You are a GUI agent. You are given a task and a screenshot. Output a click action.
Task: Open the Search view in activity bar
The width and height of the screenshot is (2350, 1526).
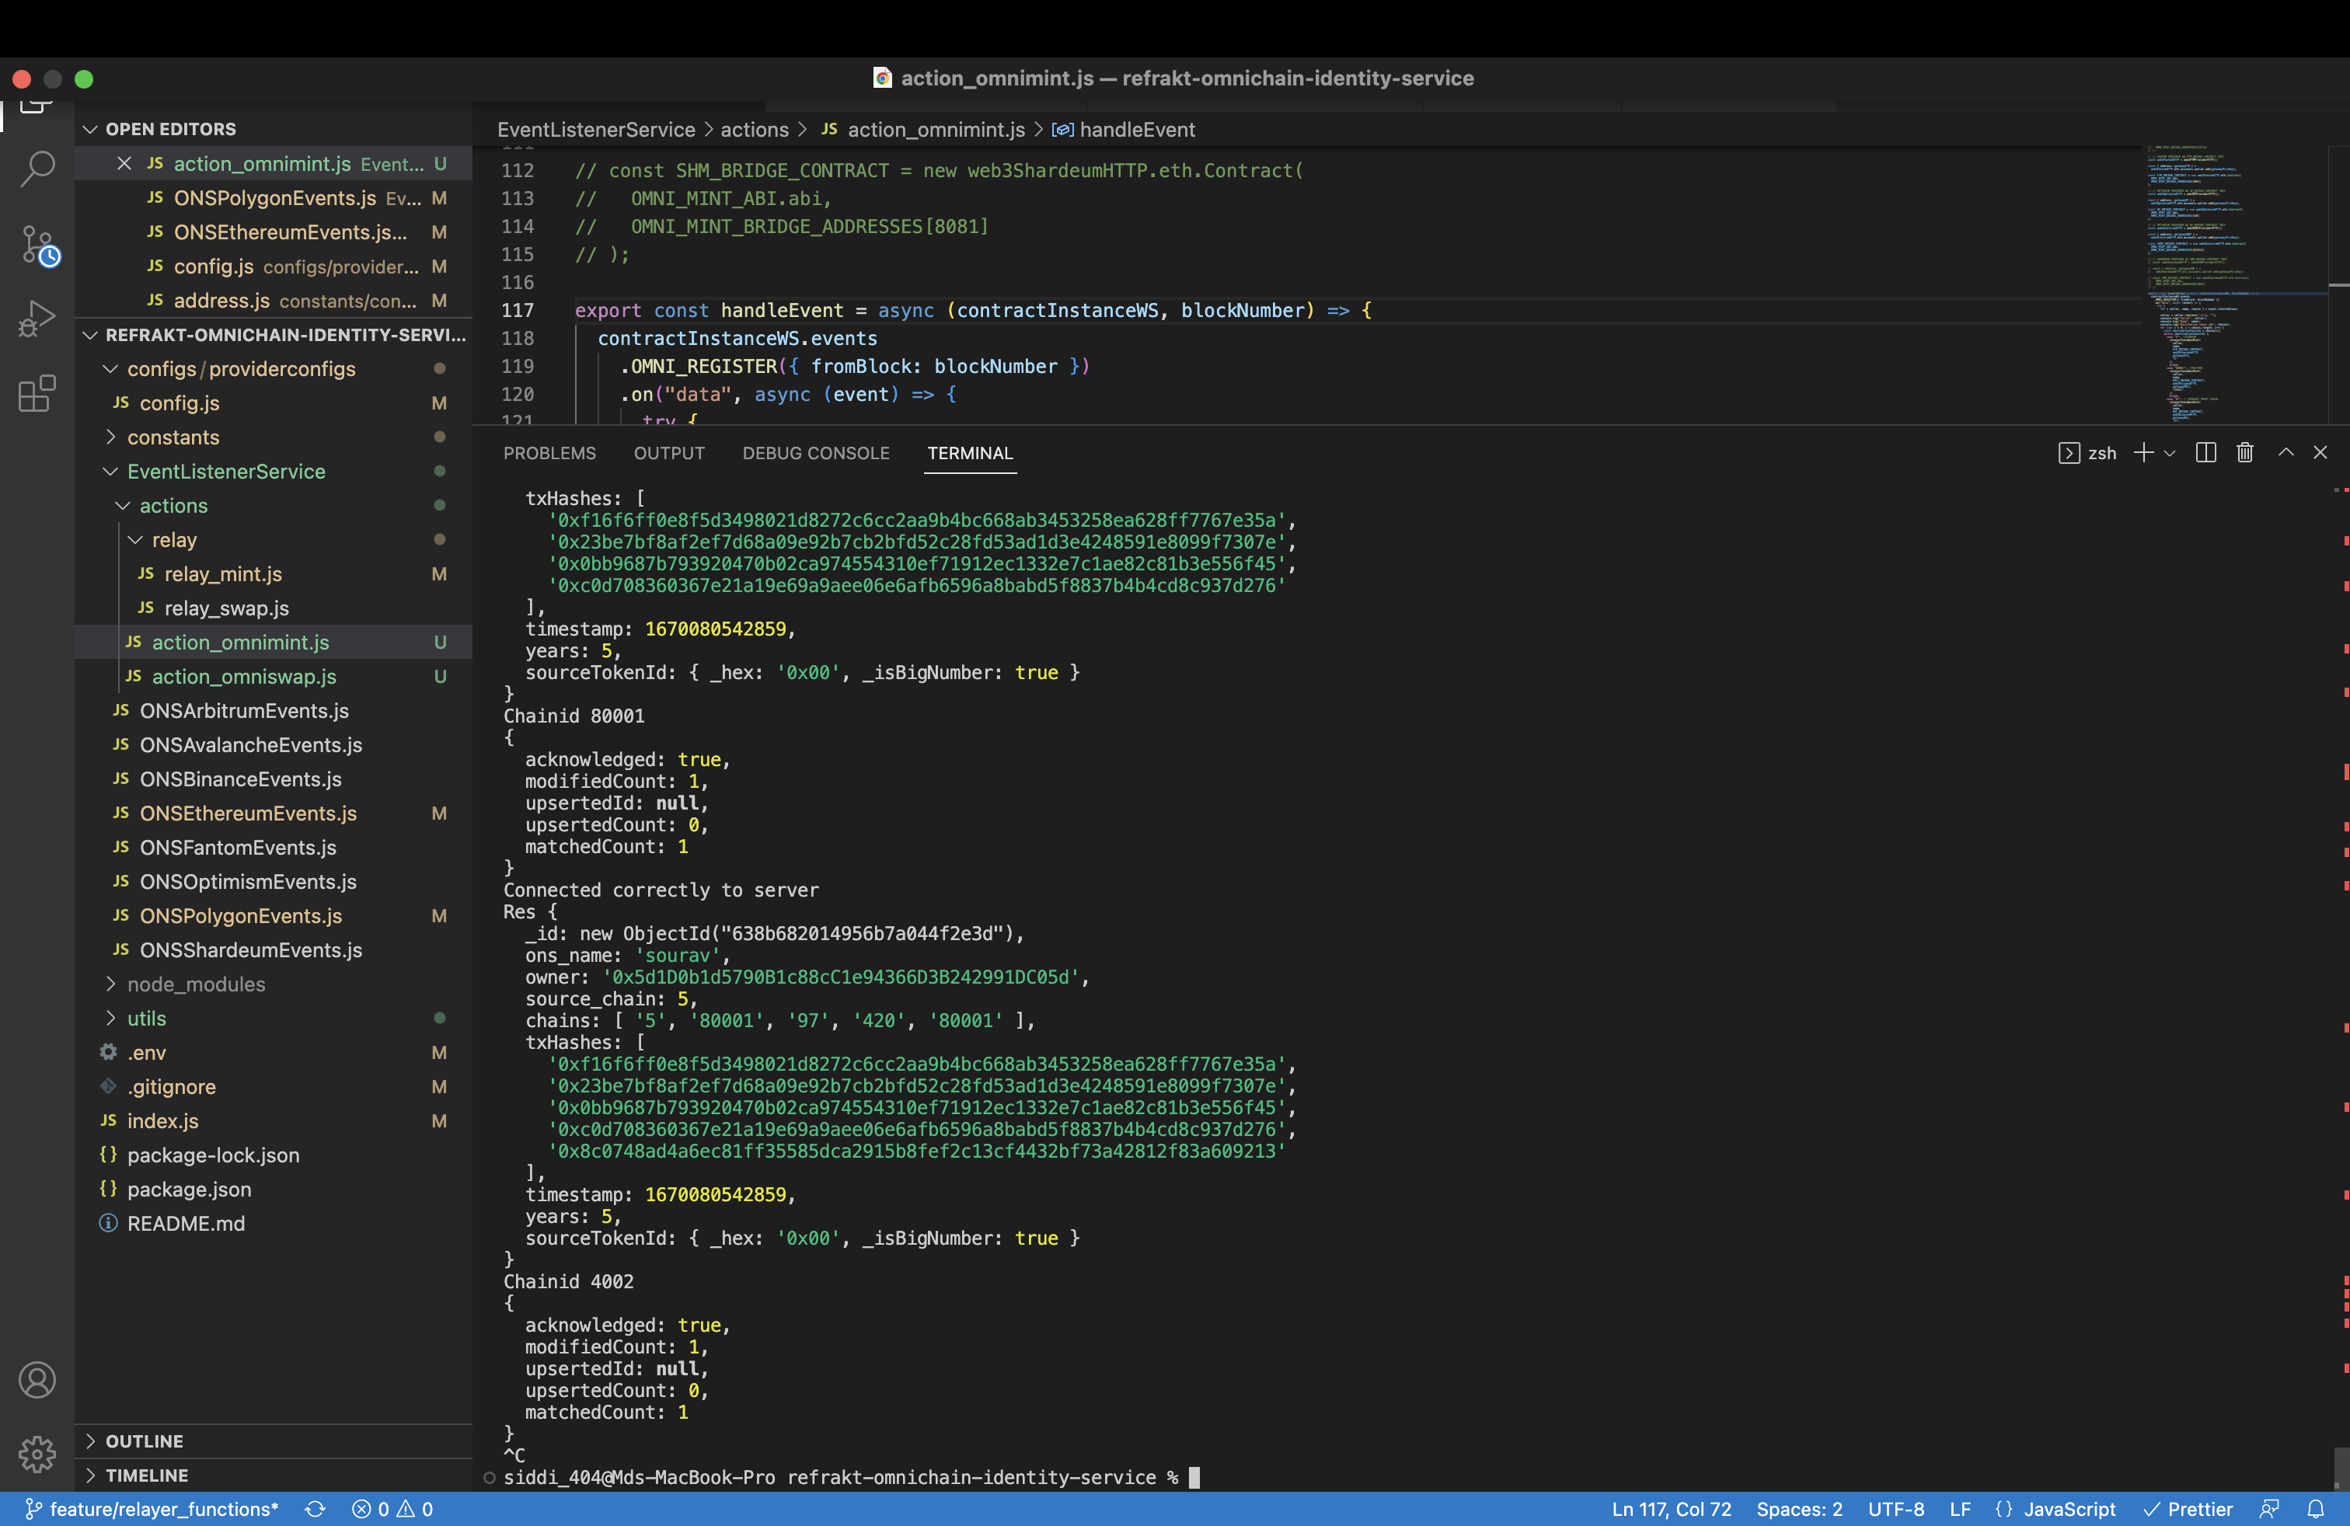point(37,168)
